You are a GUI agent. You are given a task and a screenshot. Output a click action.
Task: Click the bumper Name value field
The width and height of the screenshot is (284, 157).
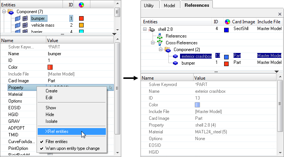80,54
